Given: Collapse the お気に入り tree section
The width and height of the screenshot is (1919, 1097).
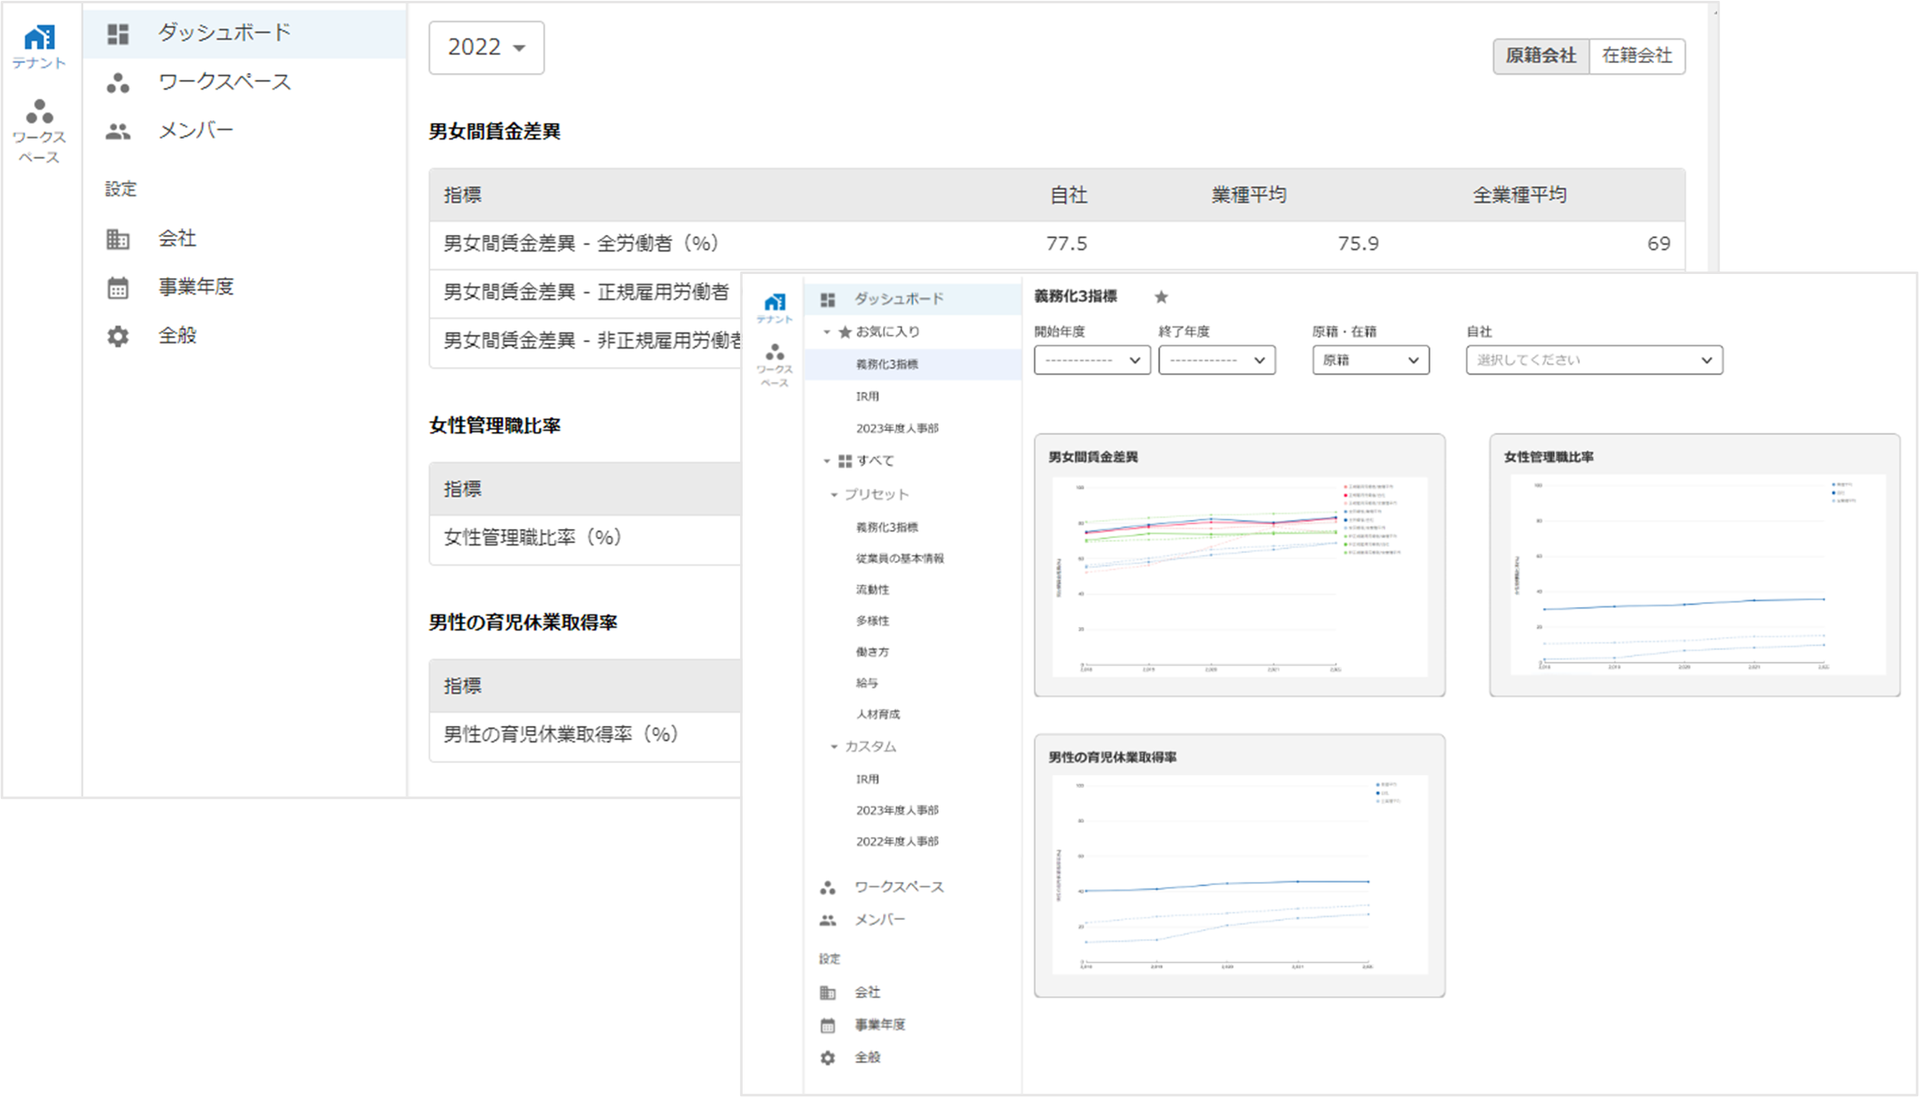Looking at the screenshot, I should 827,332.
